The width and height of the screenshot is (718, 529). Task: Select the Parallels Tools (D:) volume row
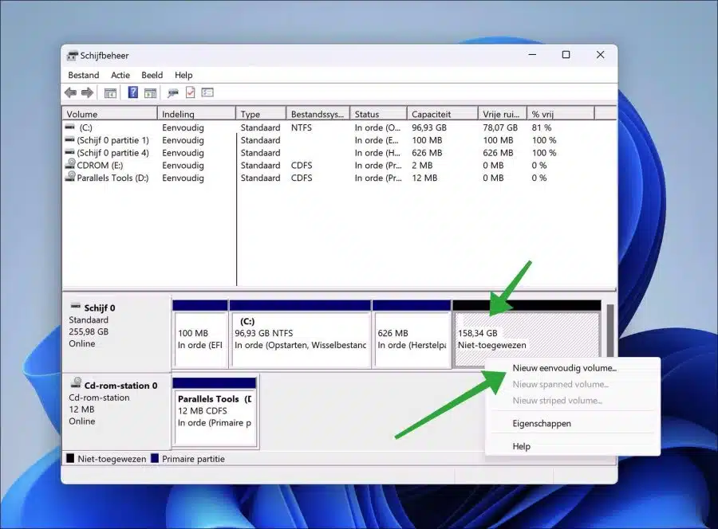[x=339, y=178]
